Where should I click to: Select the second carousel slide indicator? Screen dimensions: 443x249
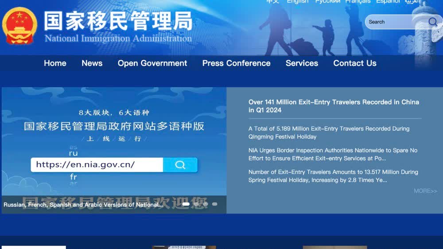(x=196, y=204)
